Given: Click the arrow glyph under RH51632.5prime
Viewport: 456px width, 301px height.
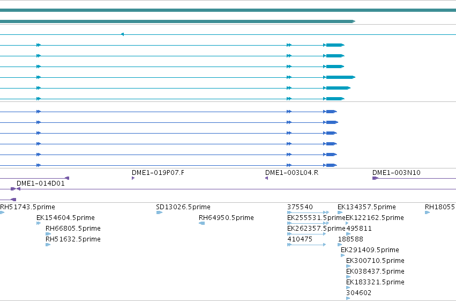Looking at the screenshot, I should point(48,245).
